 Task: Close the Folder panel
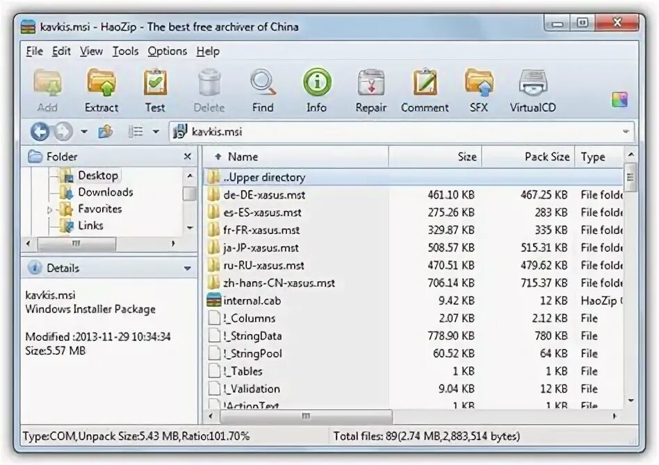pyautogui.click(x=188, y=157)
